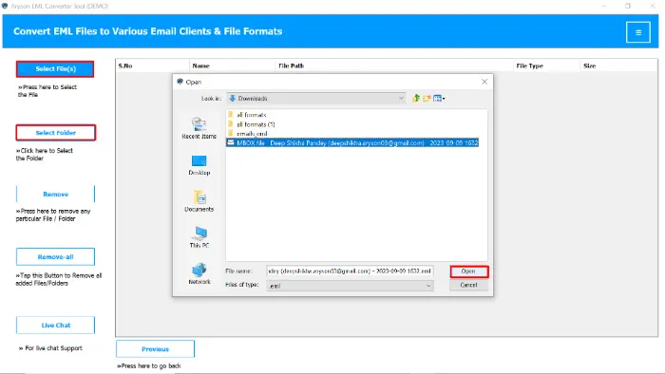Image resolution: width=665 pixels, height=374 pixels.
Task: Click the 'all formats' folder icon
Action: (230, 115)
